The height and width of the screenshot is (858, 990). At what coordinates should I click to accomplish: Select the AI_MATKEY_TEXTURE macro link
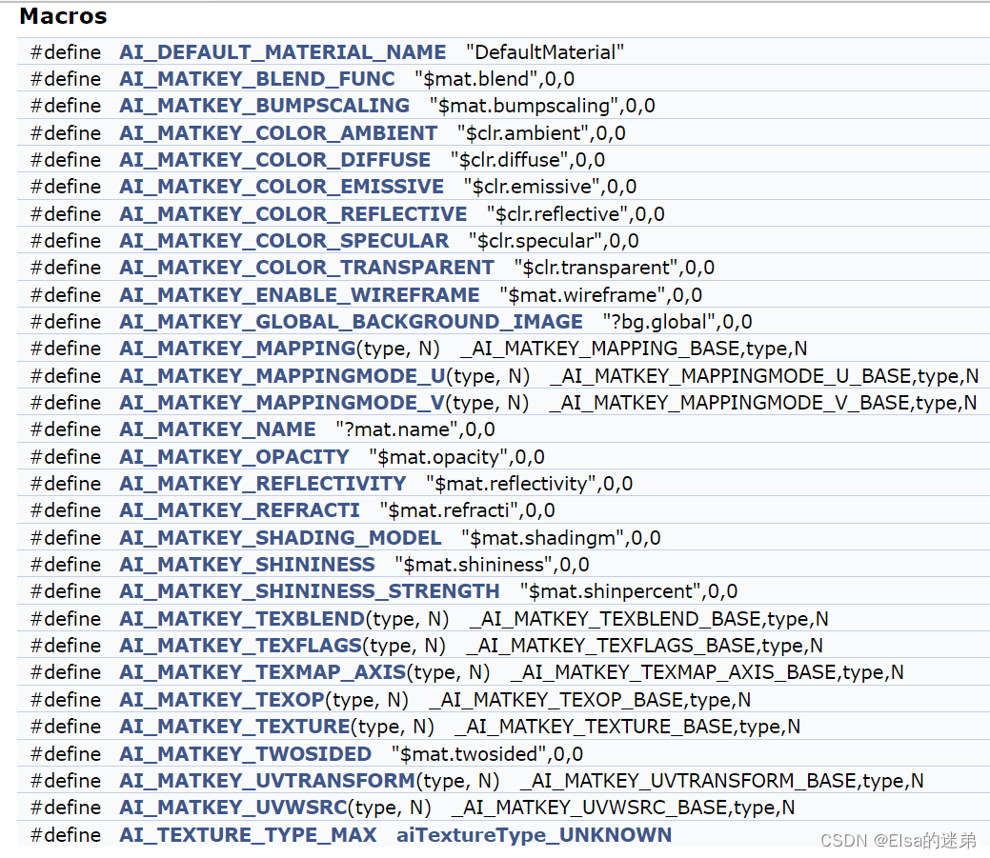click(x=234, y=727)
